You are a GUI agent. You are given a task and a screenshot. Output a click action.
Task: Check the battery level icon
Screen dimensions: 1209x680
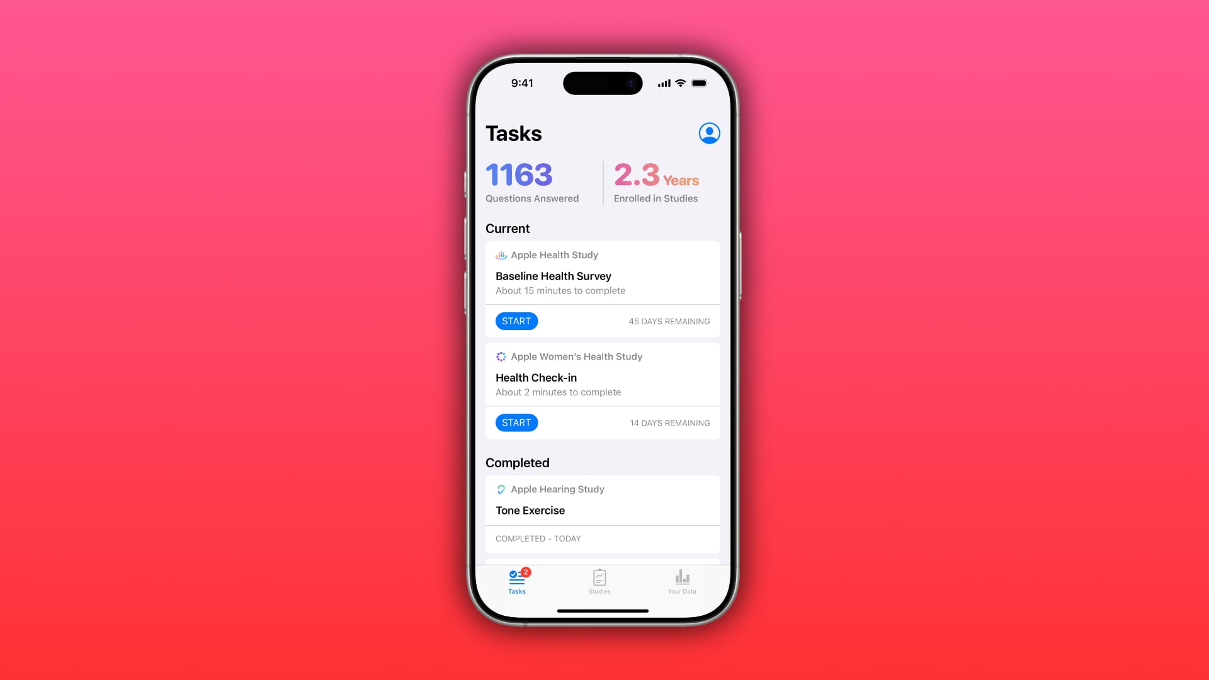[x=700, y=82]
